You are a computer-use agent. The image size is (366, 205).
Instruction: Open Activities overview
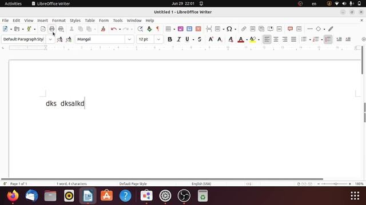click(13, 3)
